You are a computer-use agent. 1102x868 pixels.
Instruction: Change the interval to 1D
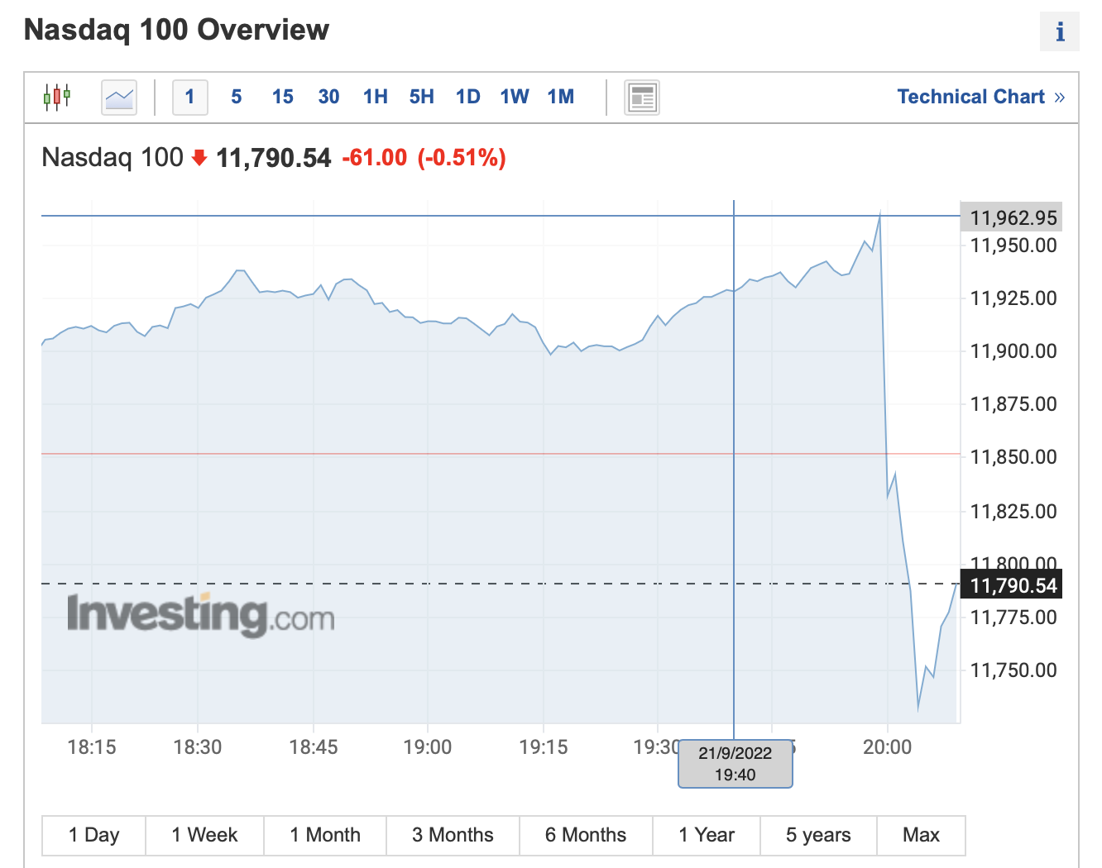467,97
